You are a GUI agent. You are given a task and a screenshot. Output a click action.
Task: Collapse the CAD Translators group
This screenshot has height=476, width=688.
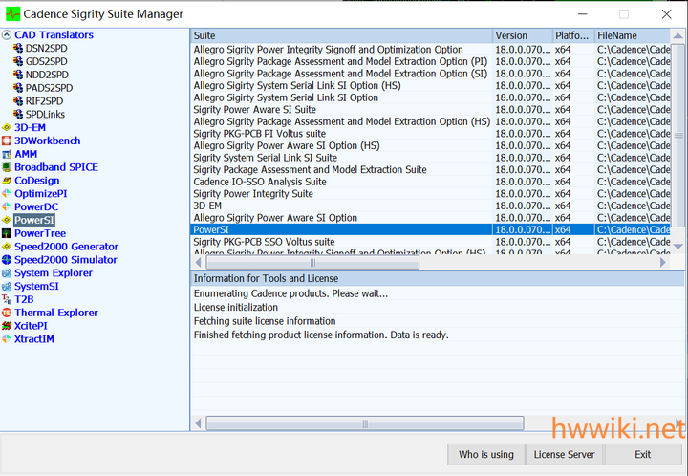[x=7, y=35]
